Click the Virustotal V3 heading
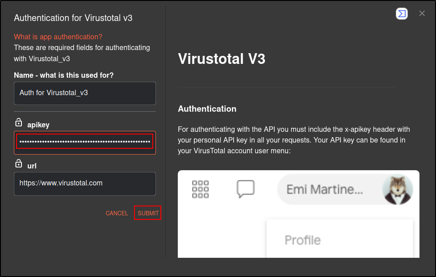The height and width of the screenshot is (277, 436). 222,59
